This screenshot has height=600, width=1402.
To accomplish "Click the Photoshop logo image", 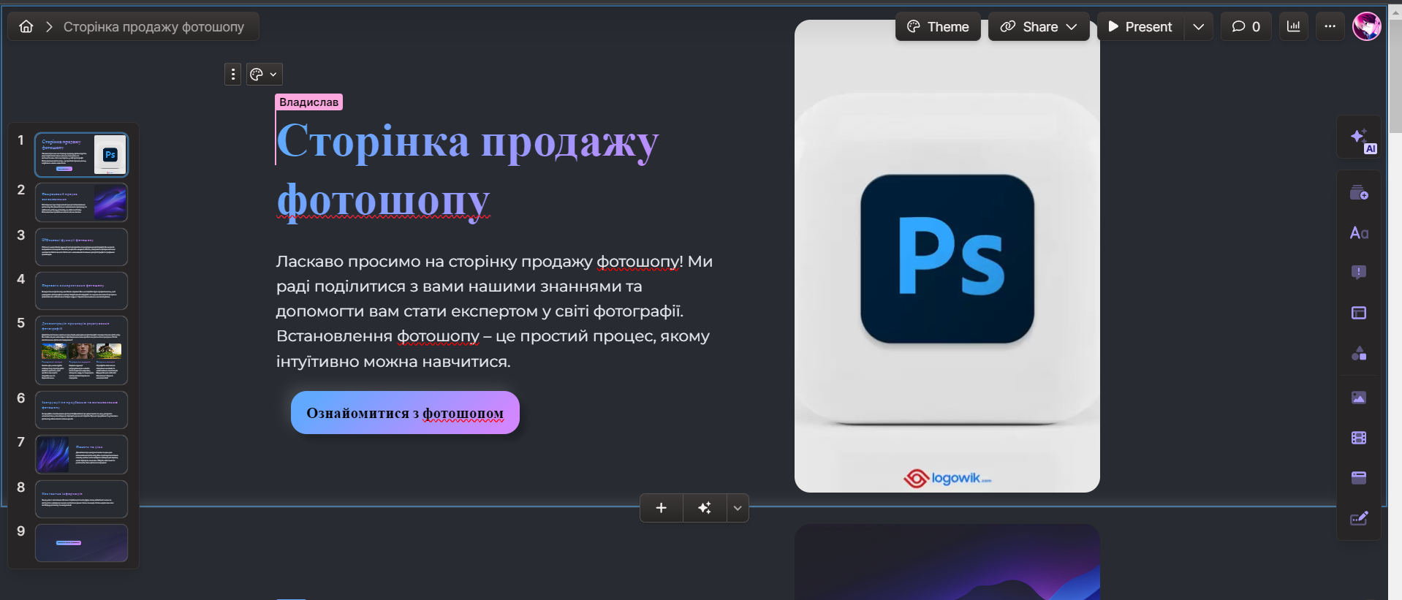I will point(947,256).
